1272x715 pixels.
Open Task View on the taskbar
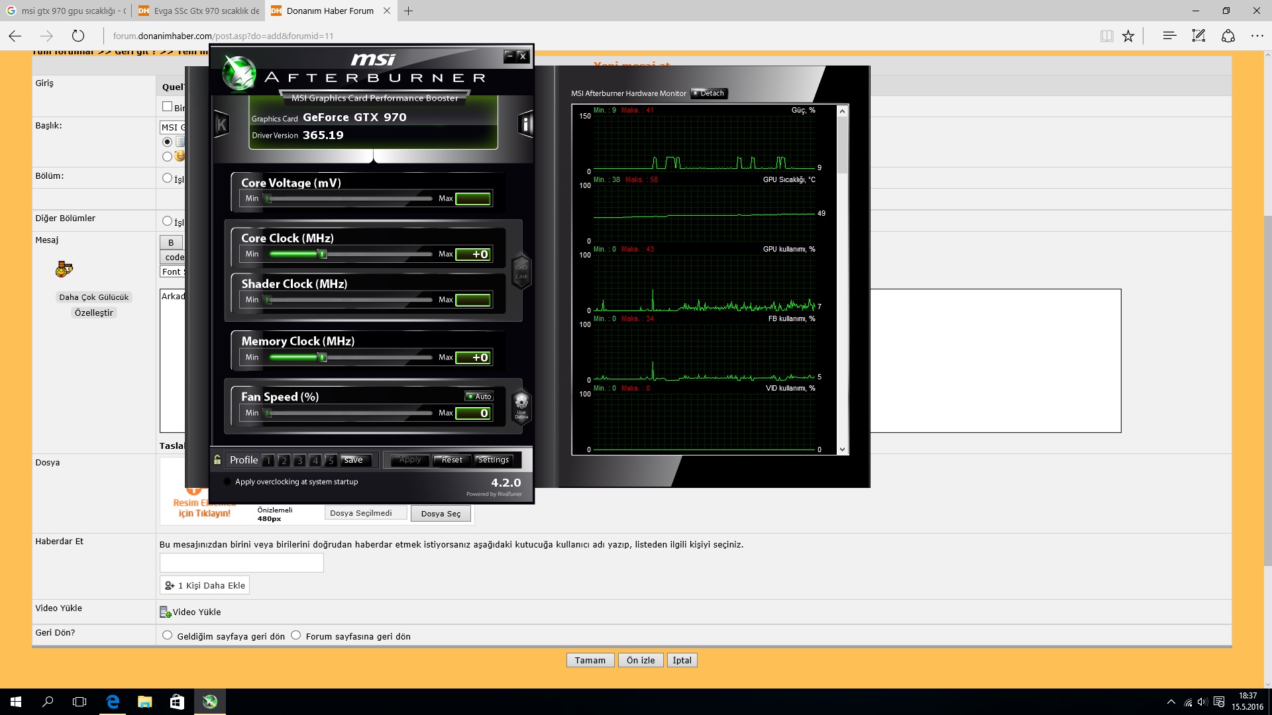pyautogui.click(x=79, y=702)
